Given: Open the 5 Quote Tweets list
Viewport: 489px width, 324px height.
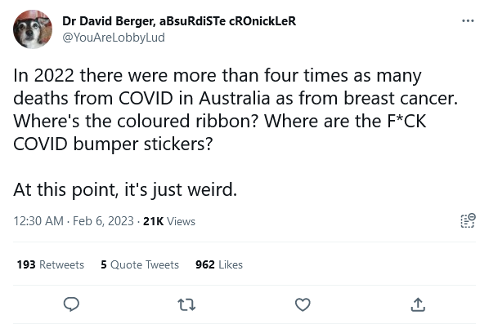Looking at the screenshot, I should (x=140, y=264).
